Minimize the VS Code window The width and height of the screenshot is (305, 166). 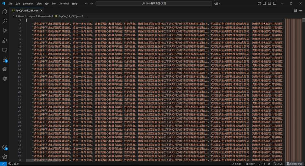282,3
